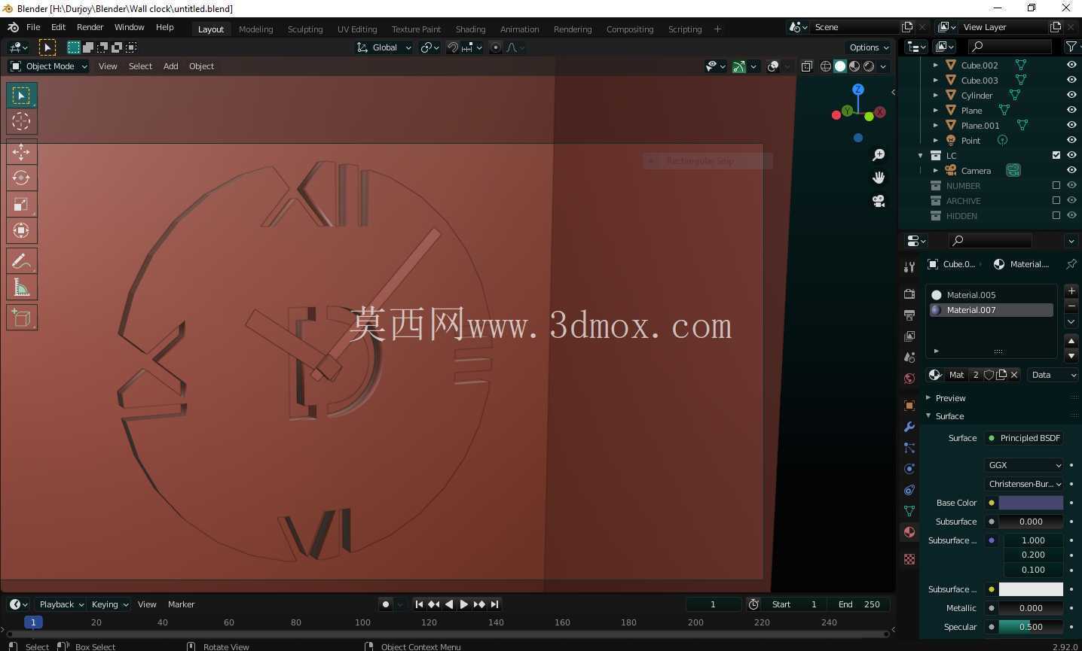Toggle visibility of the Camera object
The height and width of the screenshot is (651, 1082).
tap(1071, 171)
